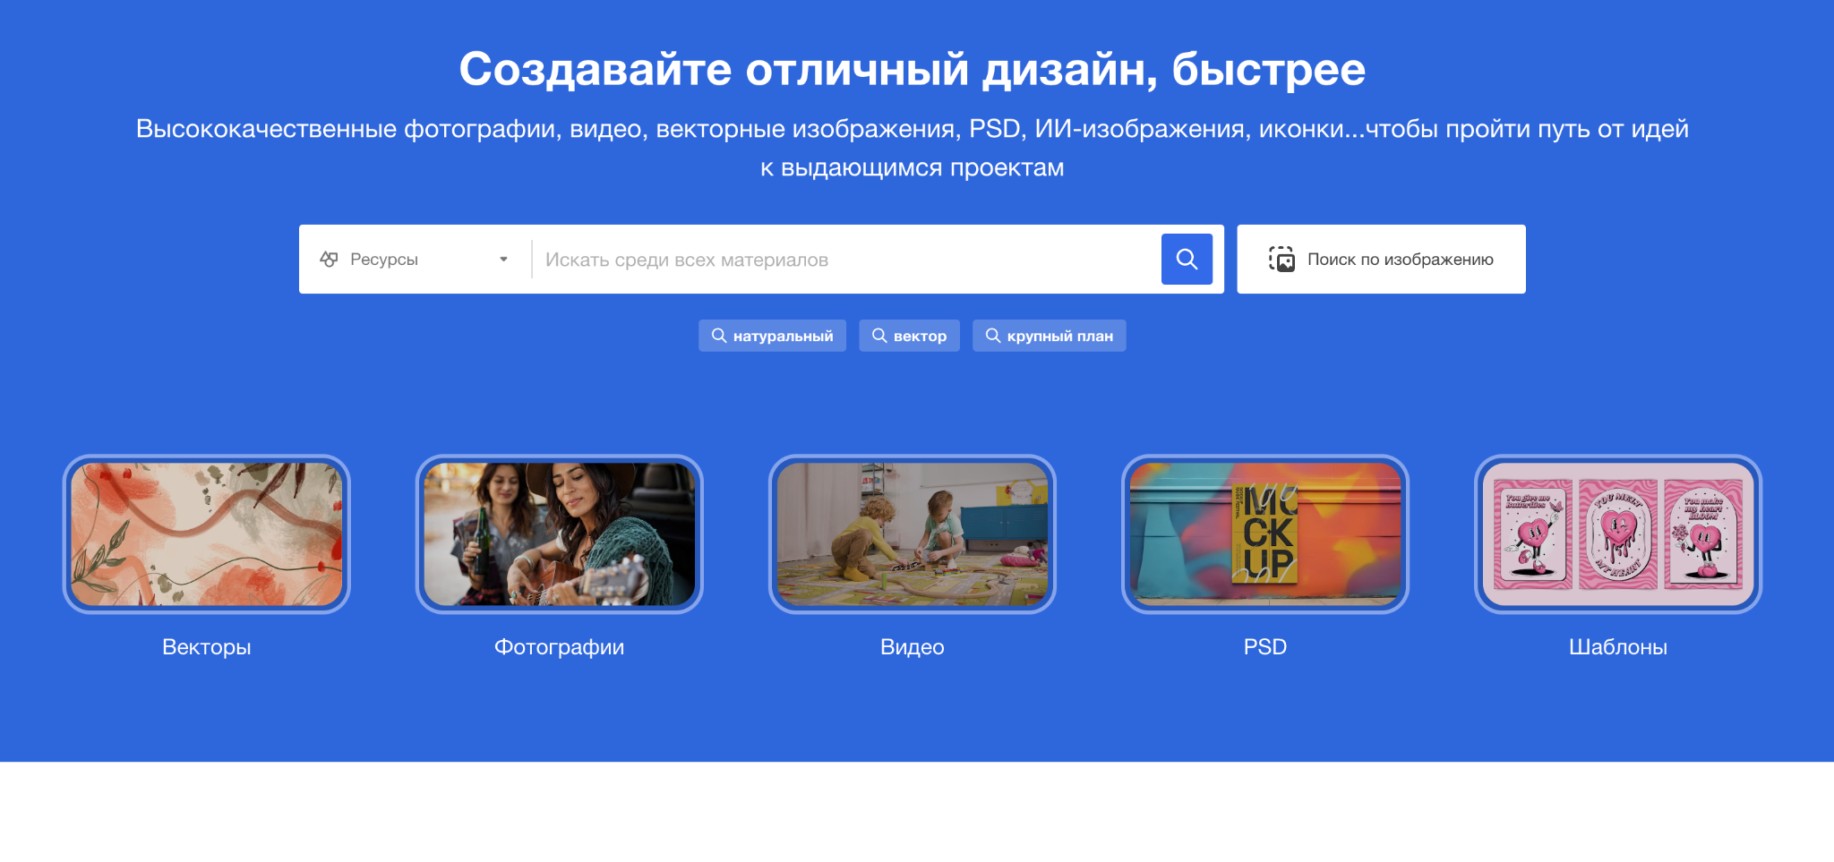1834x862 pixels.
Task: Go to the Видео label link
Action: [913, 647]
